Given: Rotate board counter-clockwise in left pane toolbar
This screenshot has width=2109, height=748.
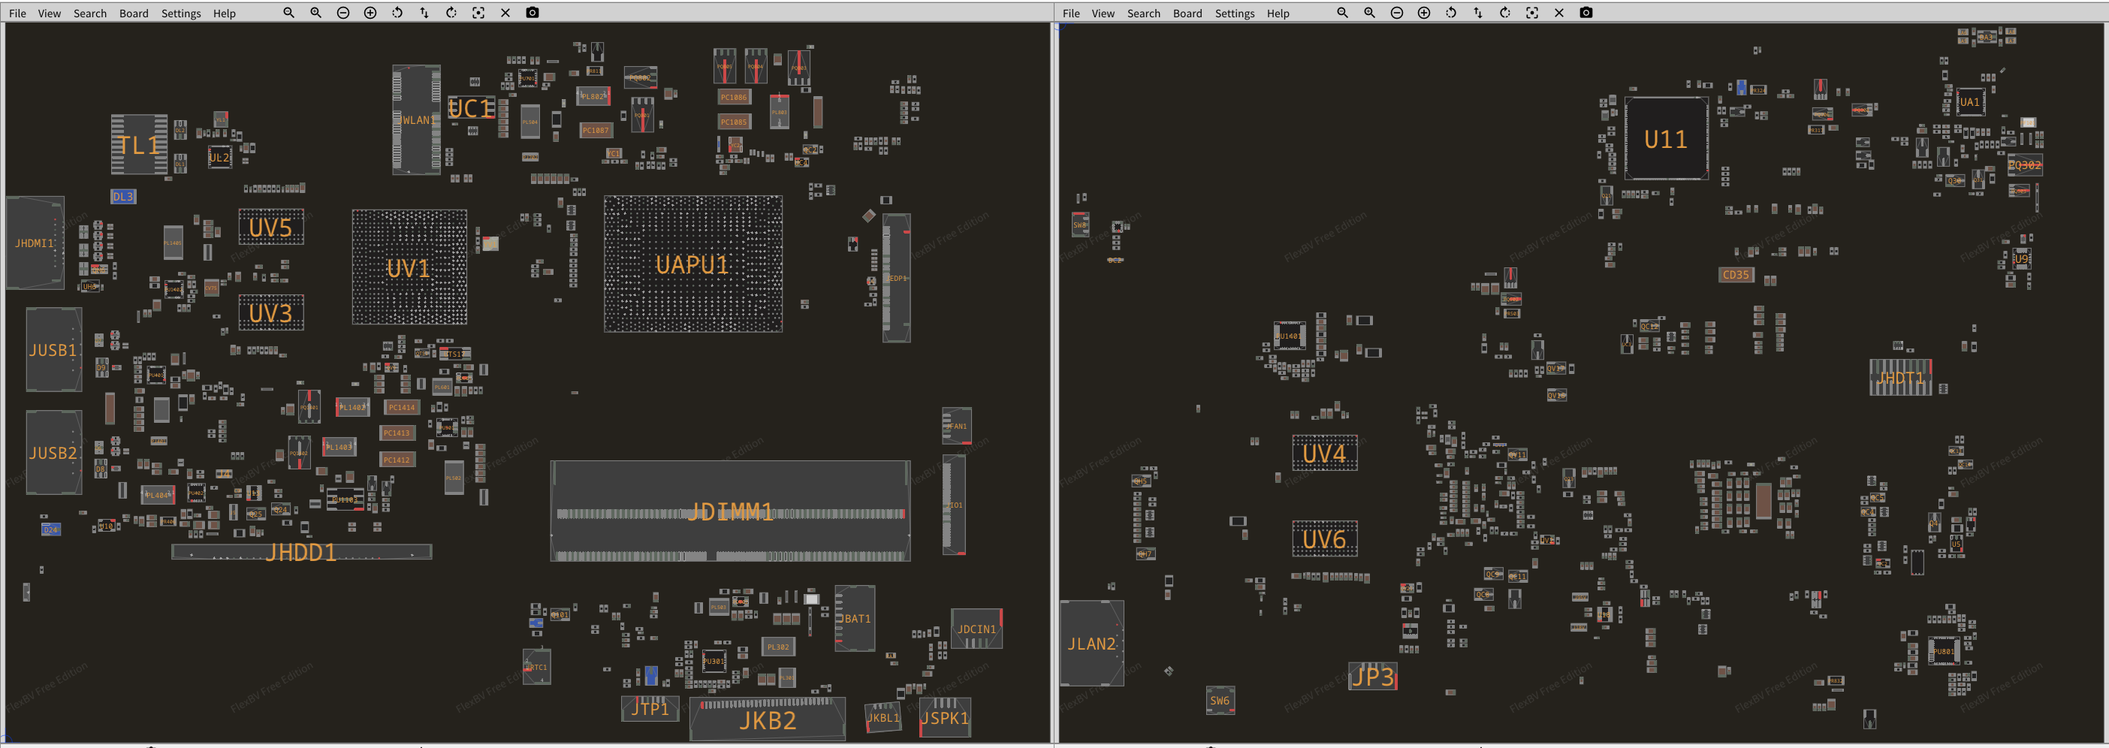Looking at the screenshot, I should tap(397, 13).
